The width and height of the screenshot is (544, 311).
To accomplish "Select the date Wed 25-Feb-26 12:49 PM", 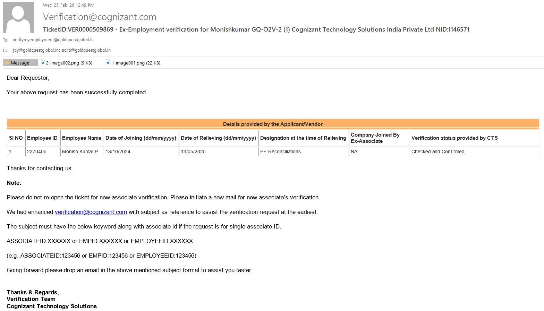I will (69, 5).
